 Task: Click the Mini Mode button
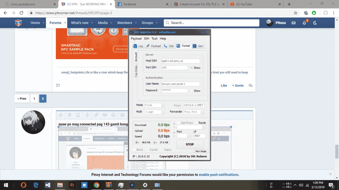click(201, 151)
